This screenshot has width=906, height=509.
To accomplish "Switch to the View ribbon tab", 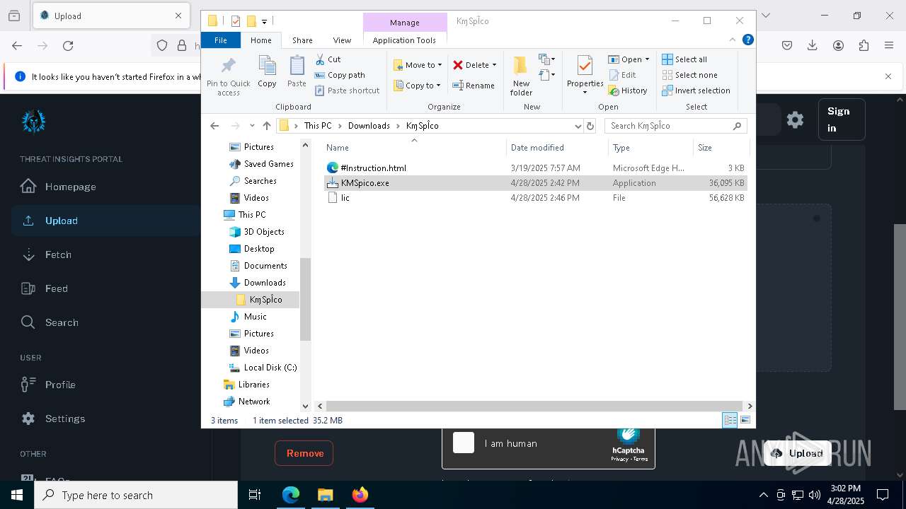I will coord(342,40).
